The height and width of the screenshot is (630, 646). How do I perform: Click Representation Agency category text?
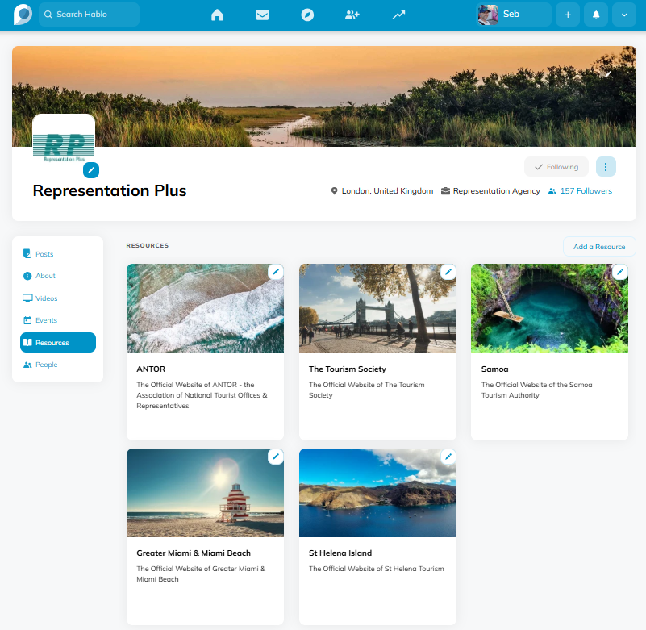497,190
